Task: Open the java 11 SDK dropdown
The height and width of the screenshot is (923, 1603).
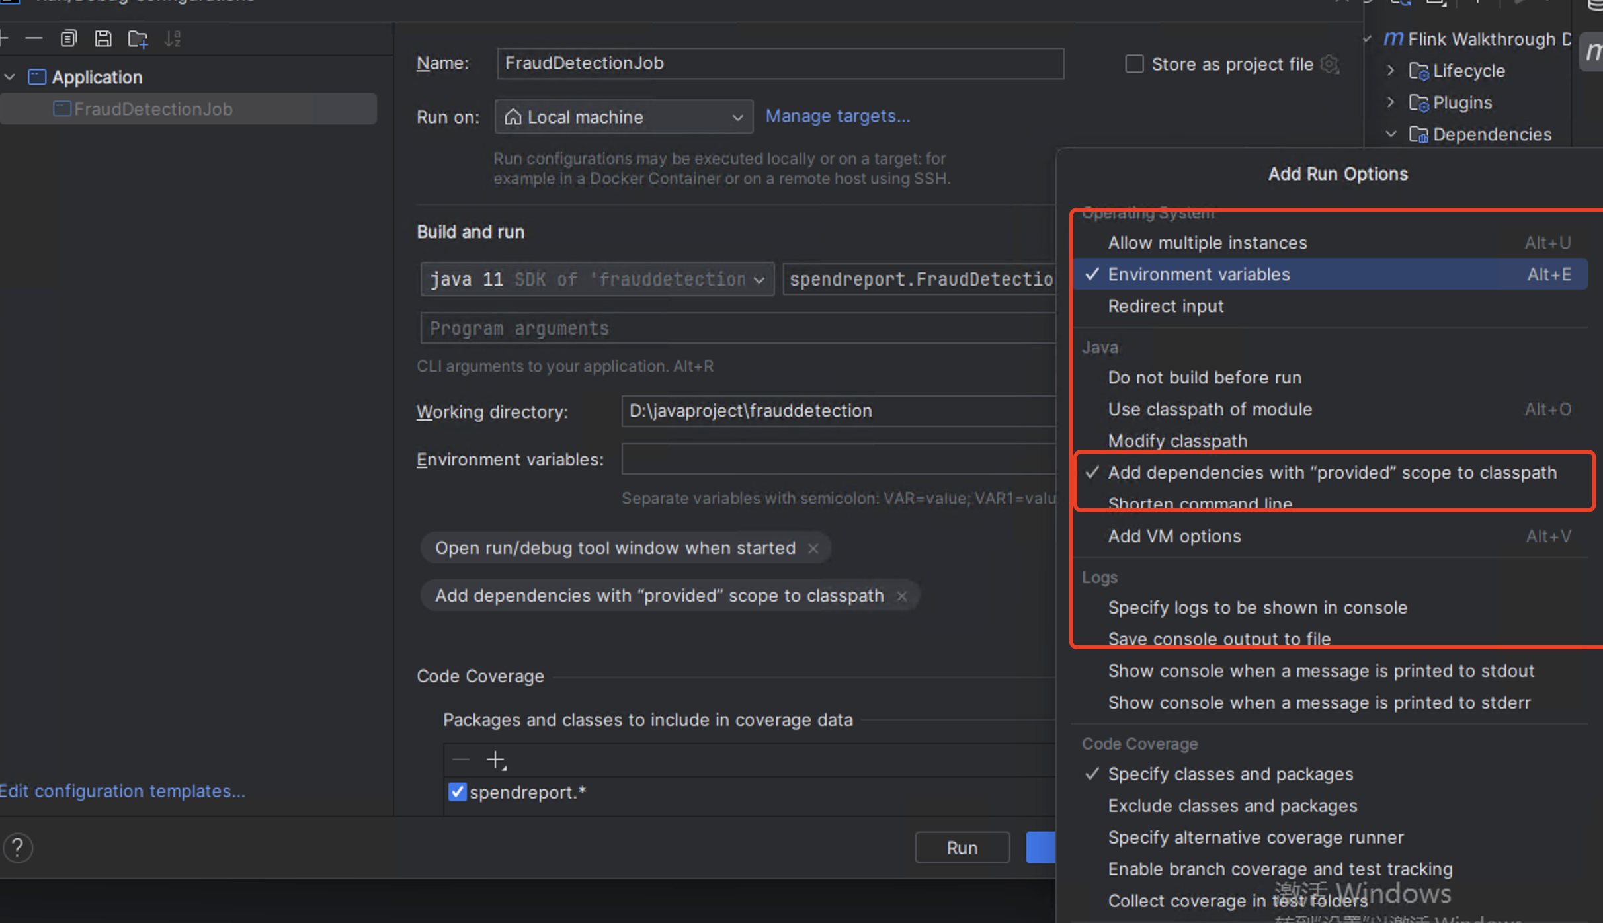Action: coord(597,280)
